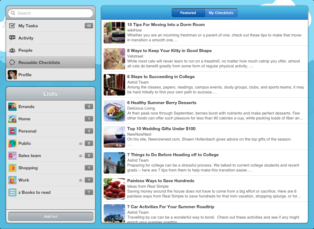Click the My Tasks count badge 40
The image size is (314, 229).
tap(89, 26)
